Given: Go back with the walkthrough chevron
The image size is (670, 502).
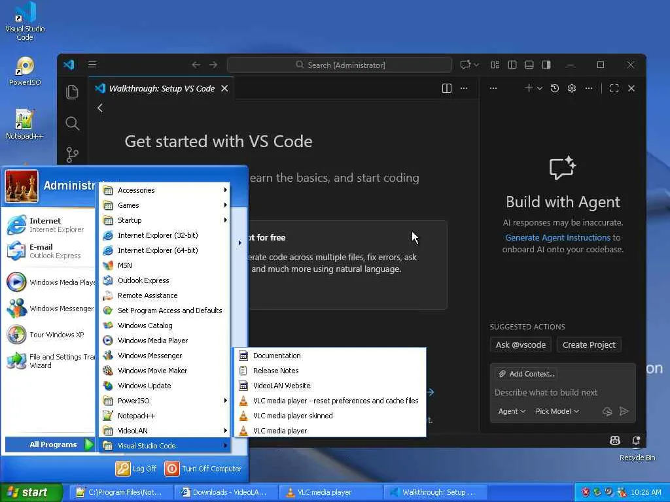Looking at the screenshot, I should (100, 108).
